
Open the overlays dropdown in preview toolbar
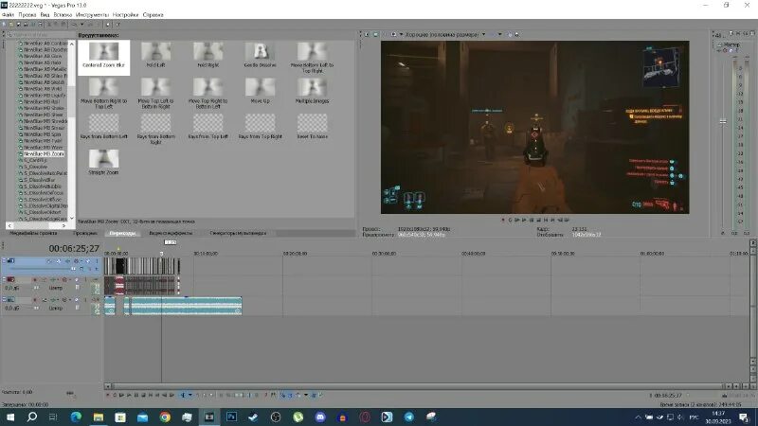coord(500,34)
